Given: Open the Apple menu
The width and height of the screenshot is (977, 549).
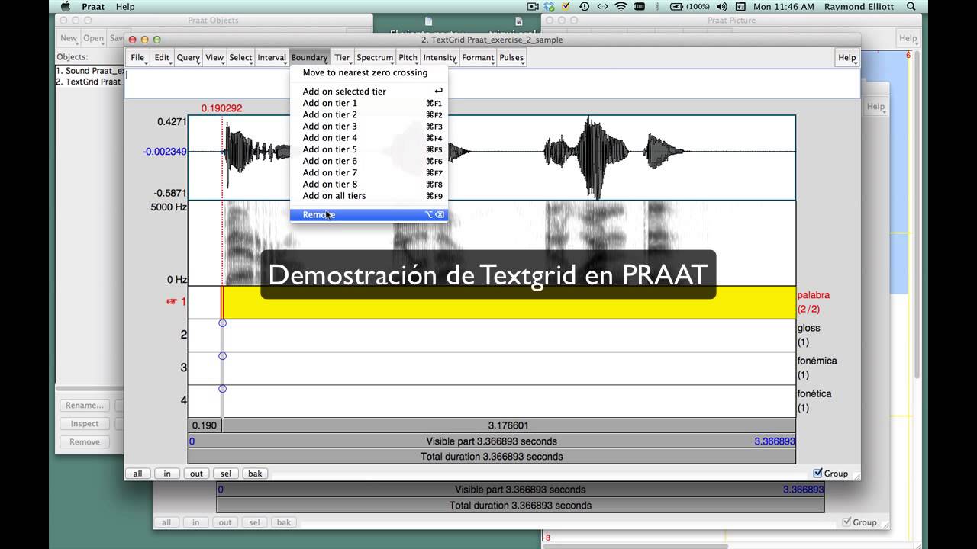Looking at the screenshot, I should (66, 6).
